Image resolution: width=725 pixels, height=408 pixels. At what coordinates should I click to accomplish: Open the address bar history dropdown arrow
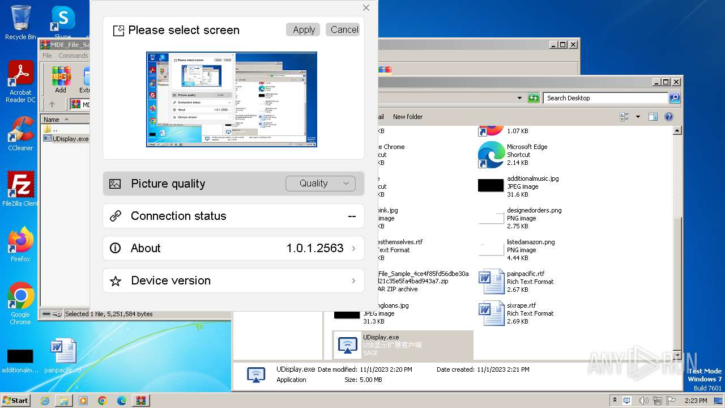[x=519, y=98]
